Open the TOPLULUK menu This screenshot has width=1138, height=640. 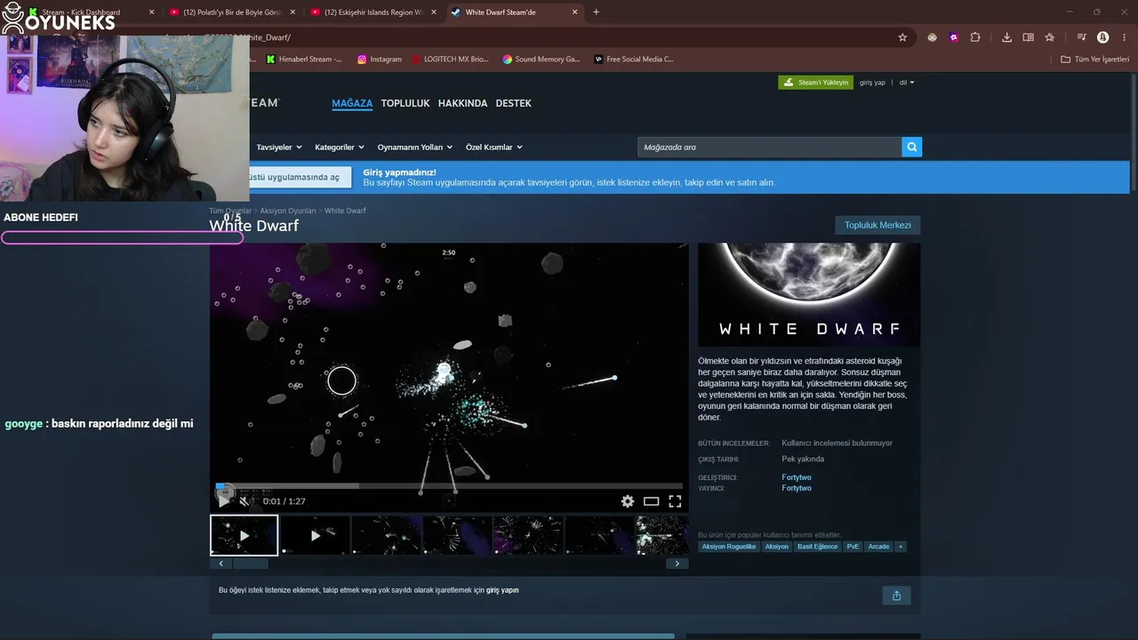pyautogui.click(x=405, y=103)
